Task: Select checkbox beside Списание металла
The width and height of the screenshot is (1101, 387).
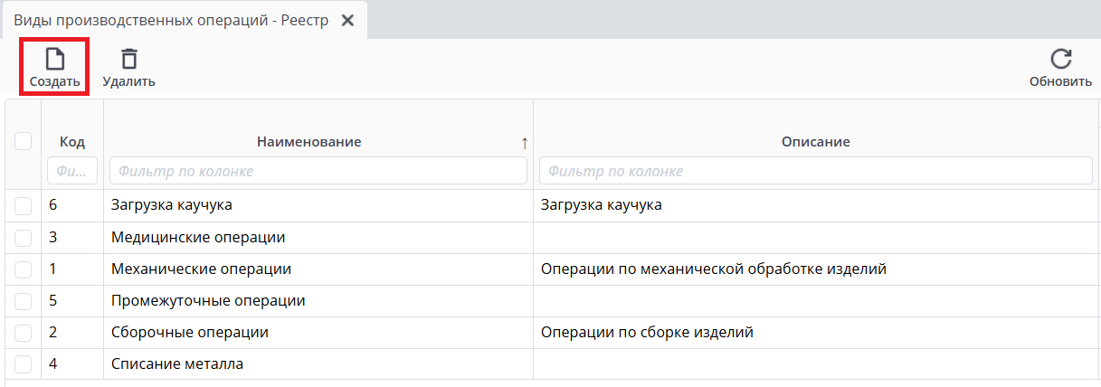Action: (24, 364)
